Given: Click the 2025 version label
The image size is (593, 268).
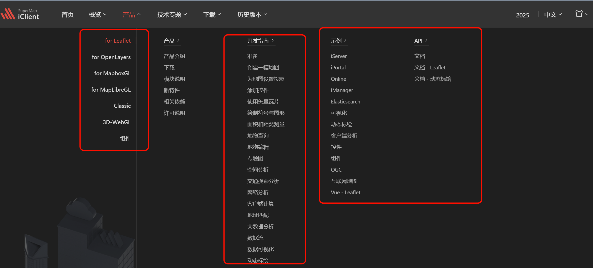Looking at the screenshot, I should [x=522, y=15].
